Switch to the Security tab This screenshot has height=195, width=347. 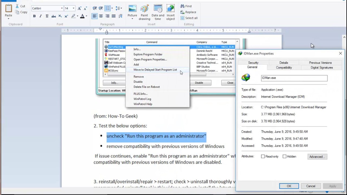pyautogui.click(x=253, y=63)
